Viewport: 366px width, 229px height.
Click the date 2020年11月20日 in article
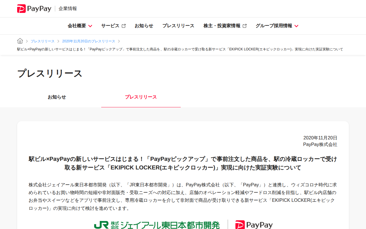(320, 138)
